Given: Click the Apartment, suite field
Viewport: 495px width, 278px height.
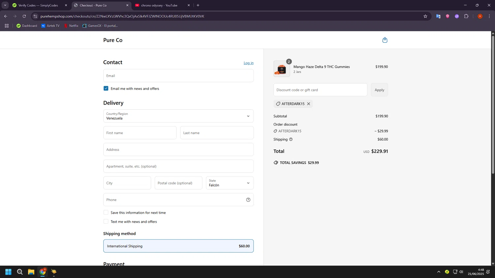Looking at the screenshot, I should coord(178,166).
